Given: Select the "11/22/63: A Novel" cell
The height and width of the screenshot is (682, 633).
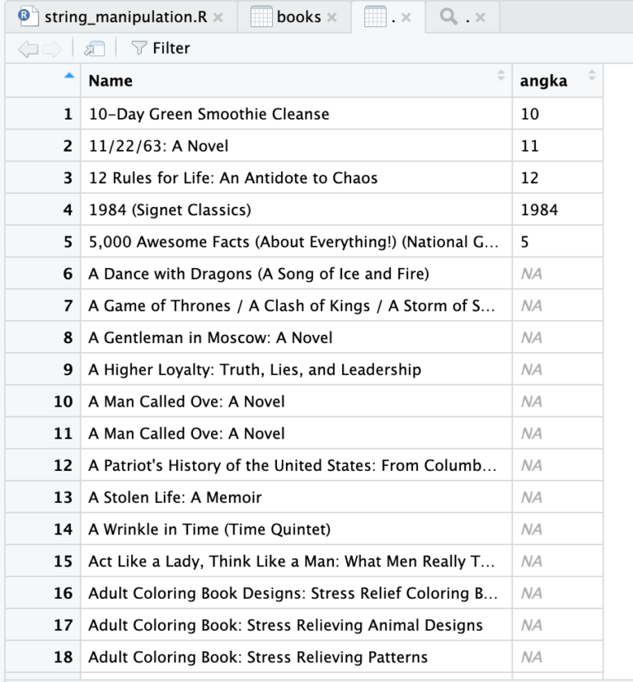Looking at the screenshot, I should (158, 146).
